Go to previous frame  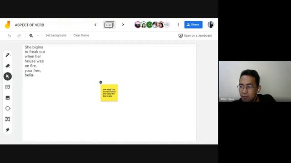point(95,24)
